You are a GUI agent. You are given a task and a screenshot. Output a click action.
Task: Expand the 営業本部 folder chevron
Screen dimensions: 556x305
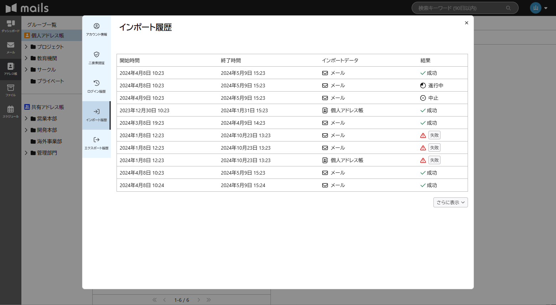tap(26, 118)
